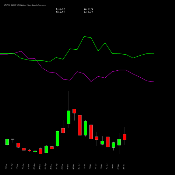Click the green candle above 21 Oct
Screen dimensions: 175x175
(x=119, y=142)
